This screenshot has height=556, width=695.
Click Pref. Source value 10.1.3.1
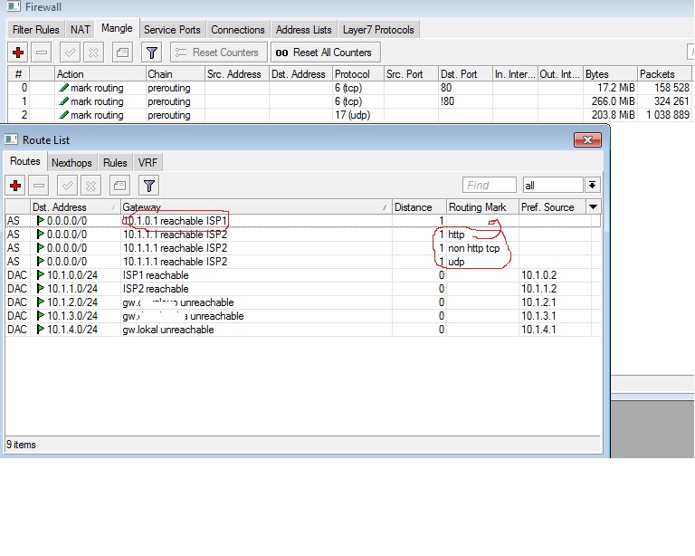(x=538, y=316)
